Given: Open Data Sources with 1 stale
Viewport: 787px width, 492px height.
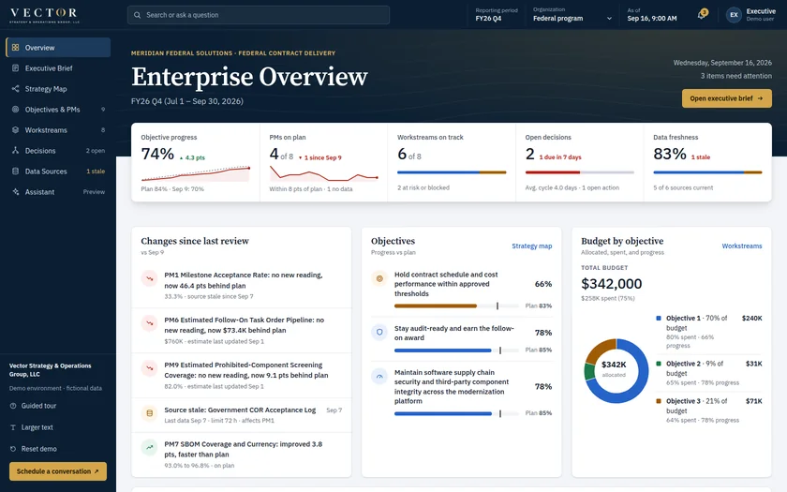Looking at the screenshot, I should [58, 171].
